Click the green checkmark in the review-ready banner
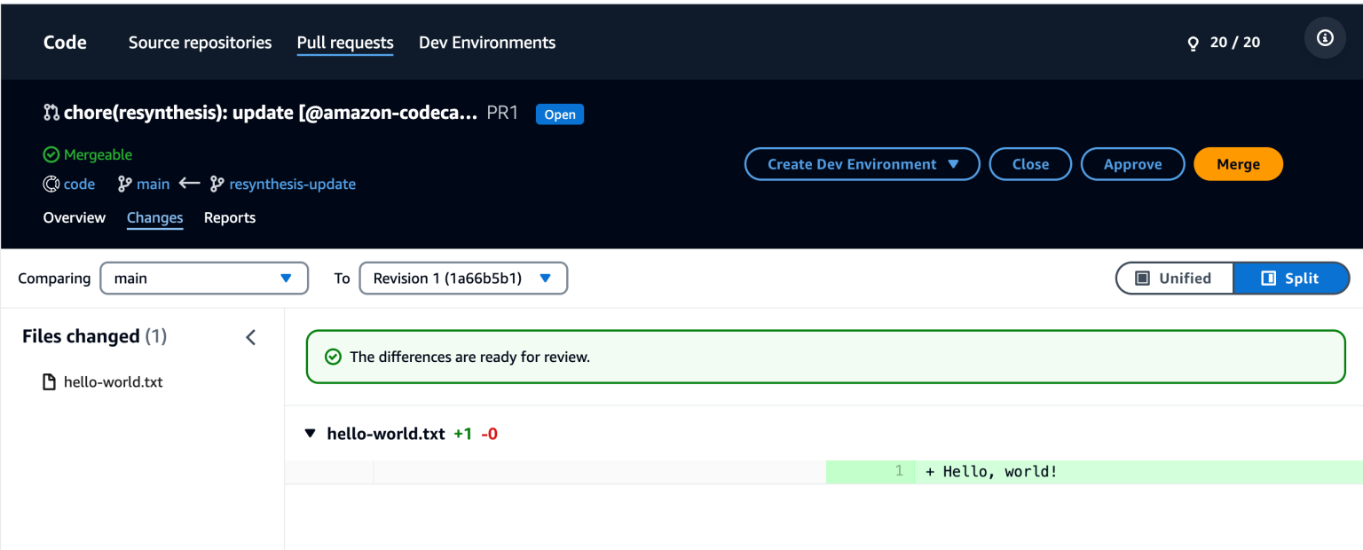The height and width of the screenshot is (550, 1363). [333, 357]
